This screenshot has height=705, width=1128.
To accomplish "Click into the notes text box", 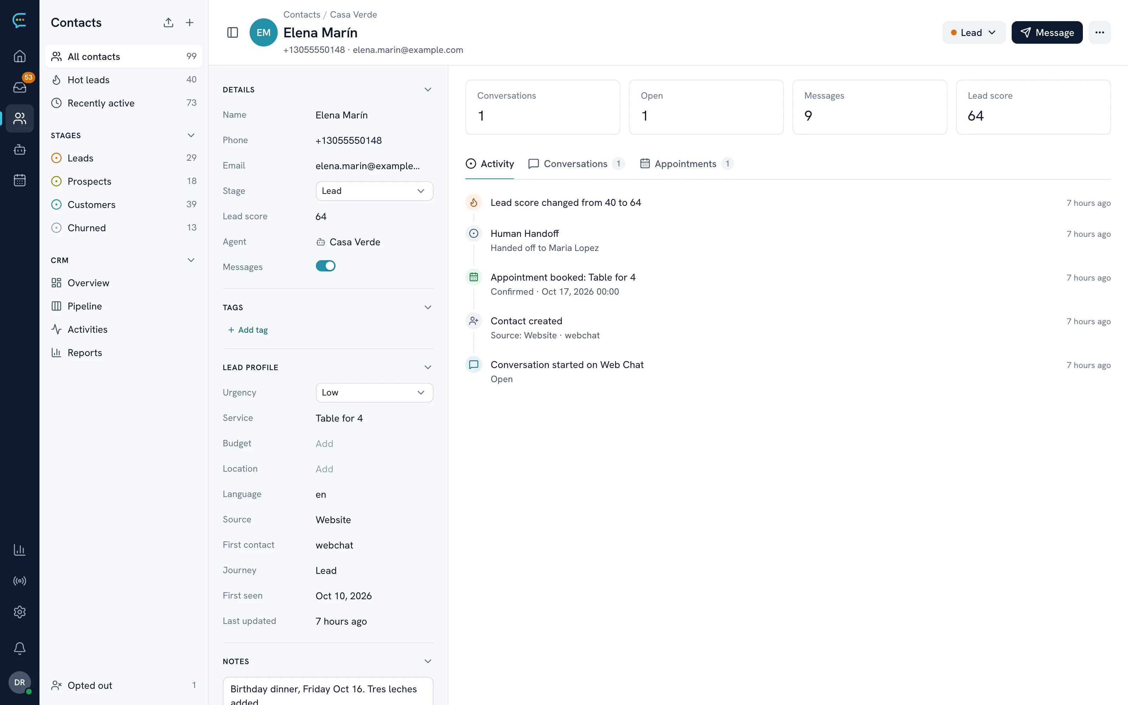I will [x=328, y=691].
